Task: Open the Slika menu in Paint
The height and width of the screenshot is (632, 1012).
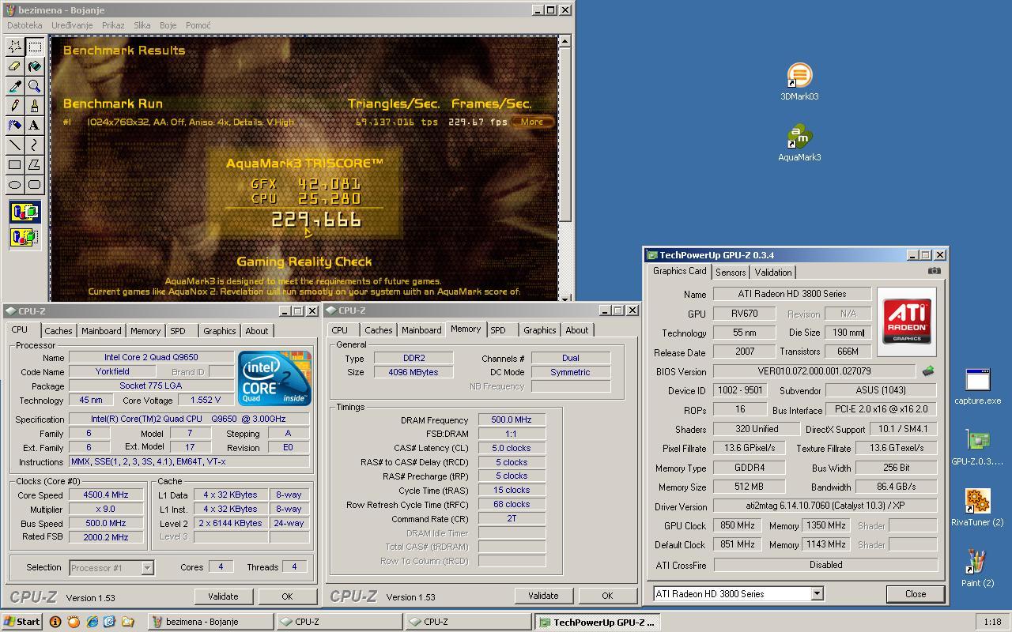Action: coord(142,25)
